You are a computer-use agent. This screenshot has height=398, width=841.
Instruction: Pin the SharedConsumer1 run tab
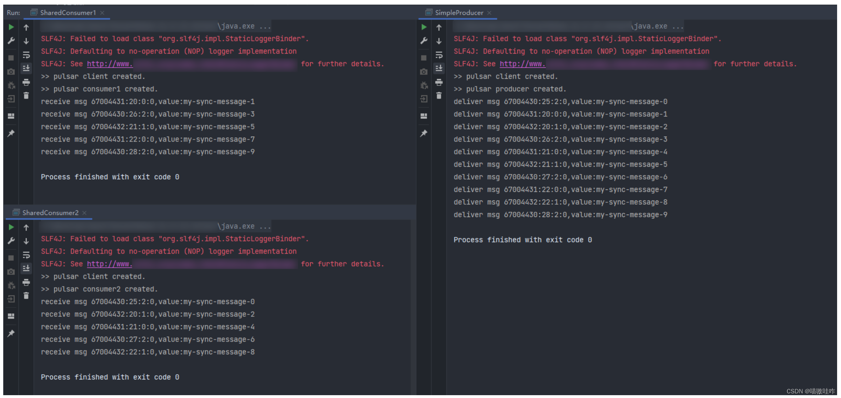coord(11,133)
